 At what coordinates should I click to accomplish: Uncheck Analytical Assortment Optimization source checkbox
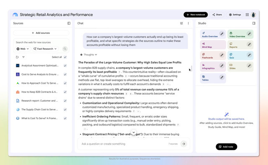[65, 65]
